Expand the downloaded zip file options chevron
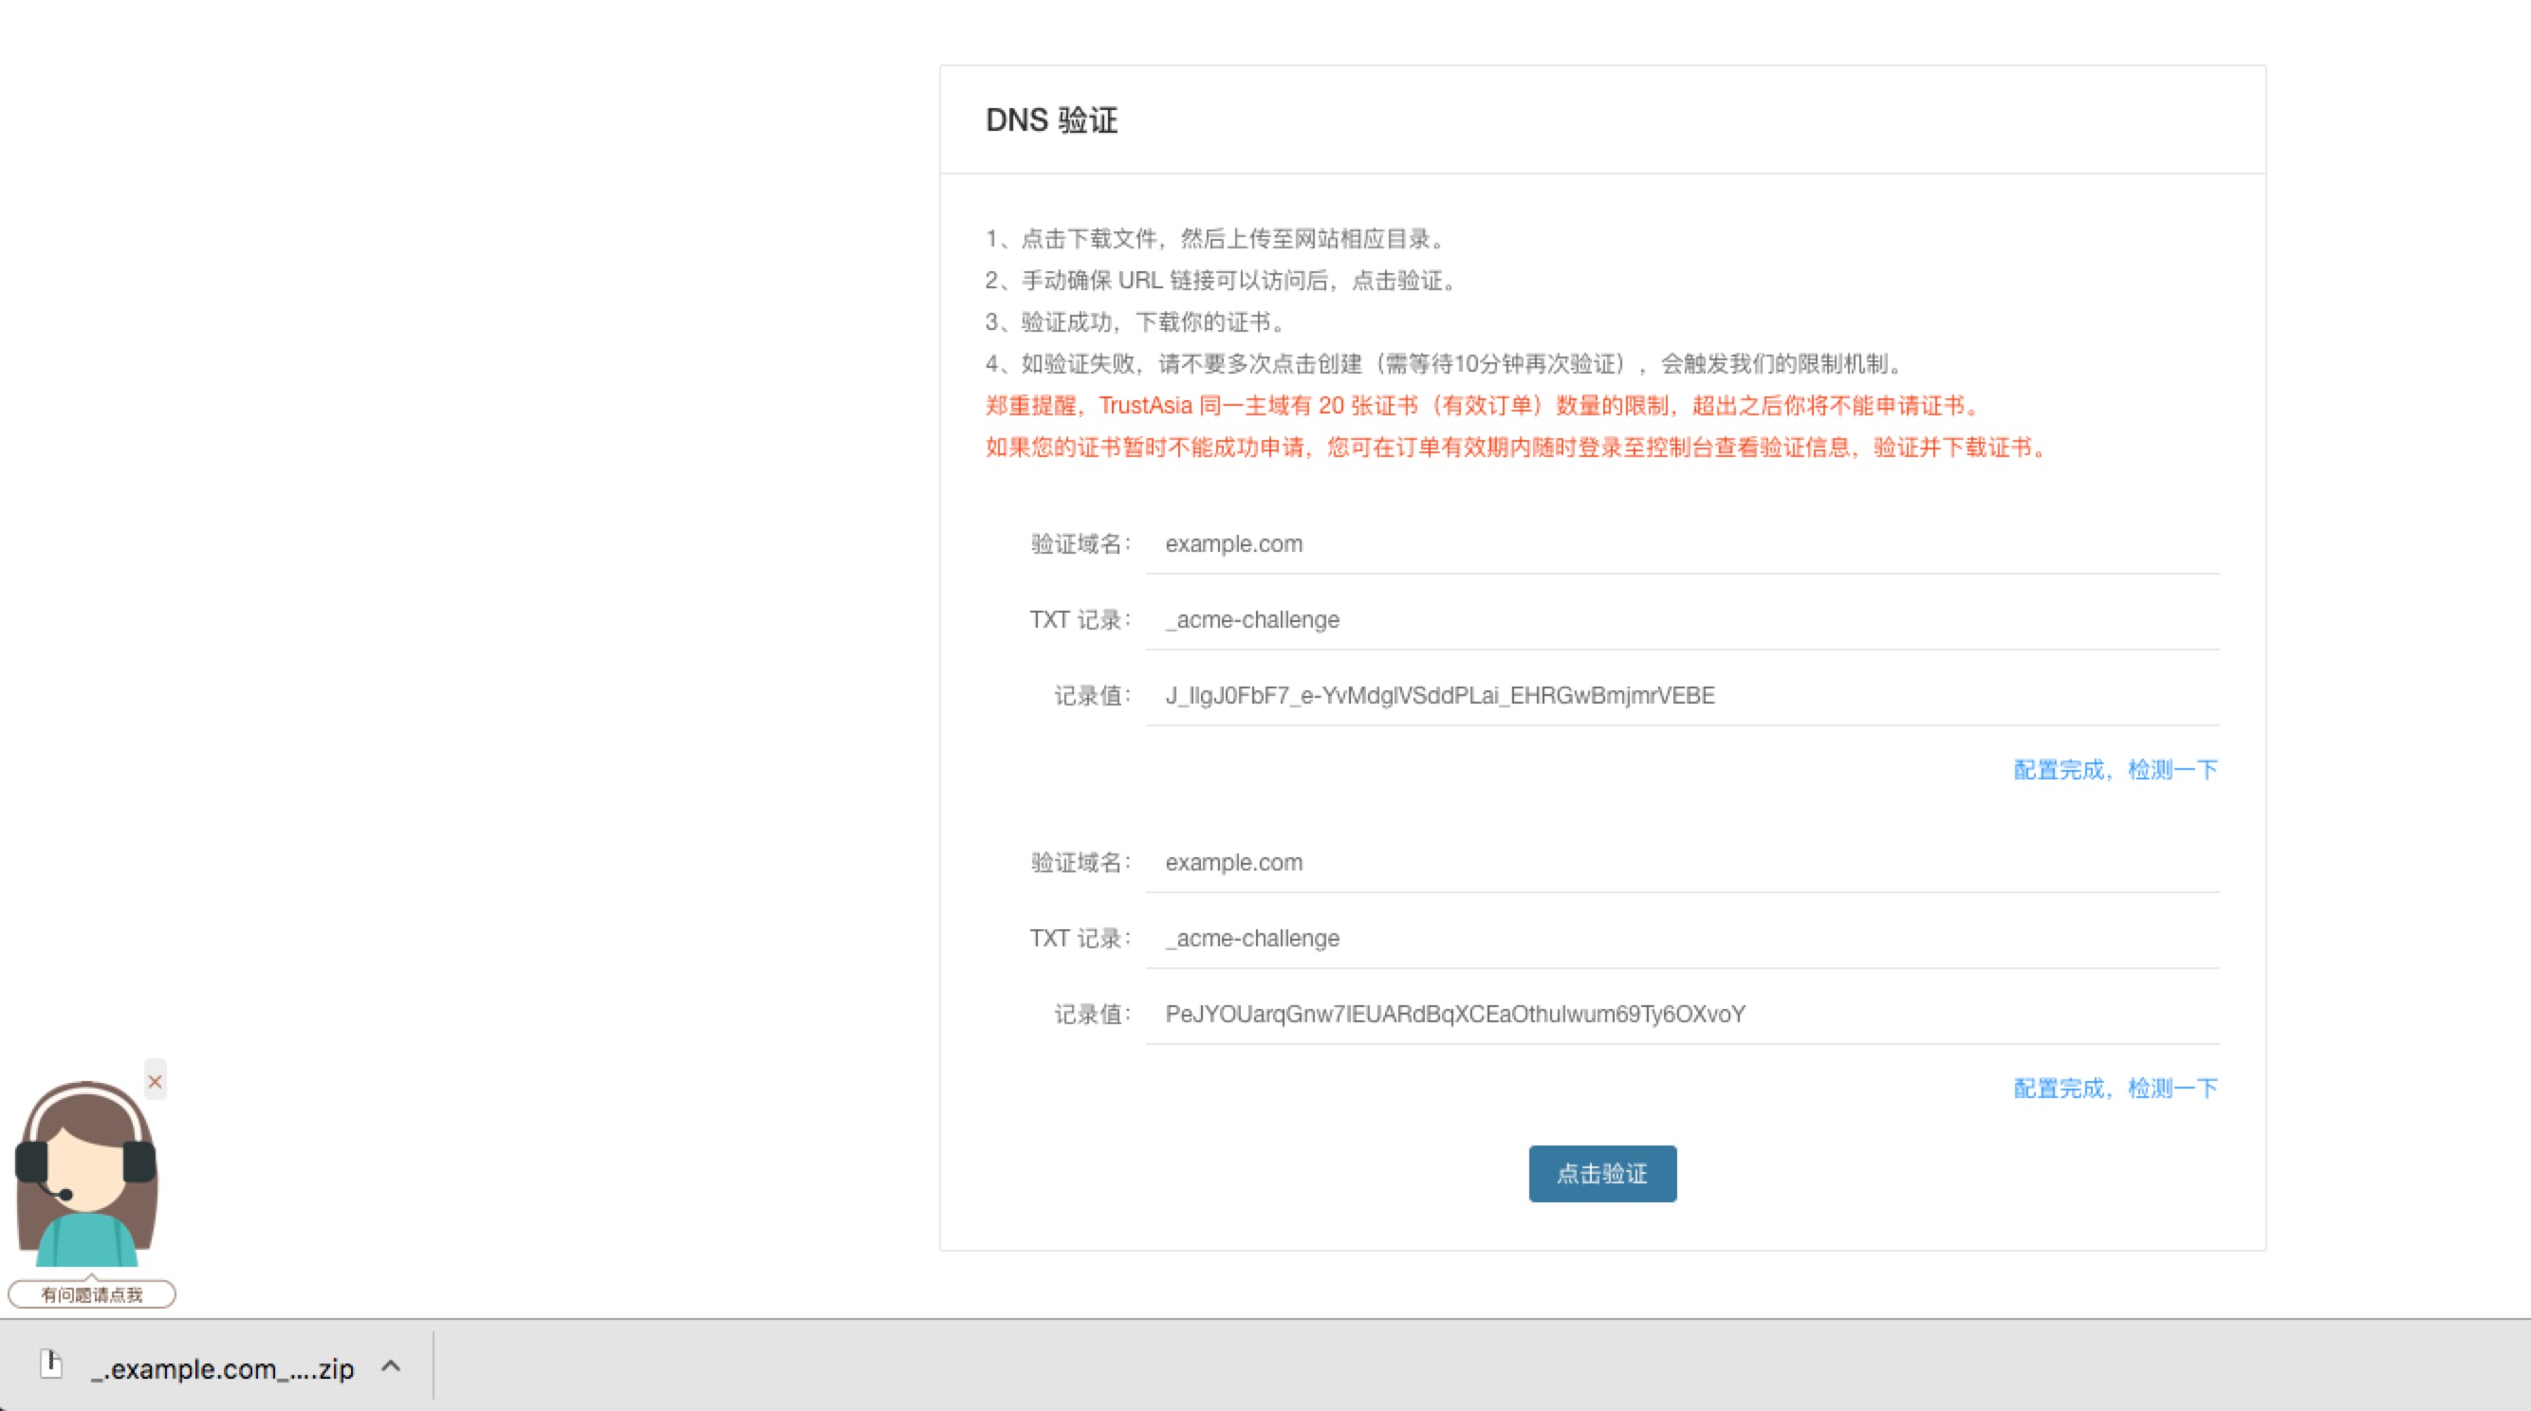The image size is (2531, 1411). [x=391, y=1365]
